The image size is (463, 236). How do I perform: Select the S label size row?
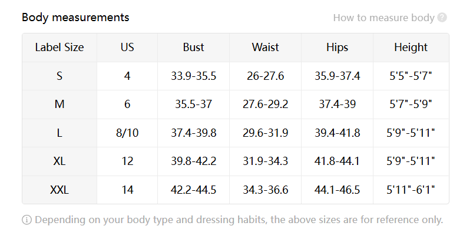tap(236, 76)
